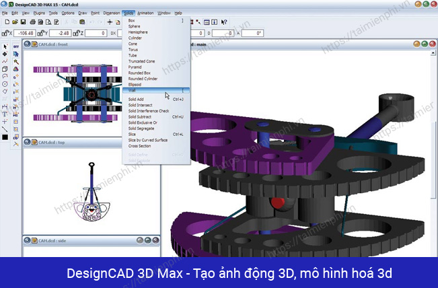Open the Help menu
Viewport: 438px width, 288px height.
[x=178, y=13]
